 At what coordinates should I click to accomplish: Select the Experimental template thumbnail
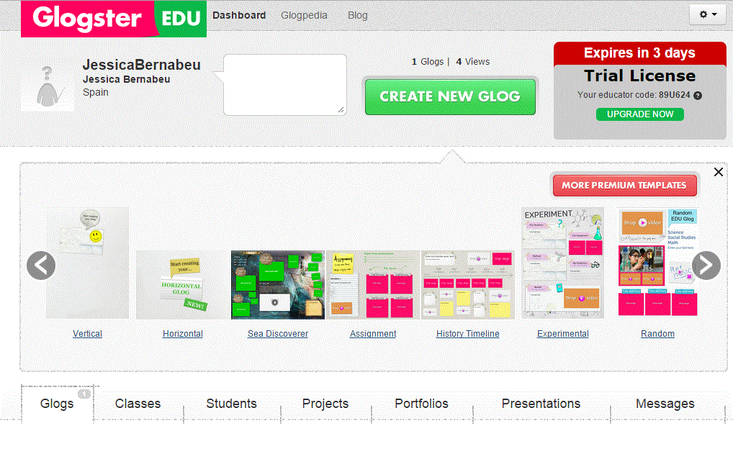point(563,263)
